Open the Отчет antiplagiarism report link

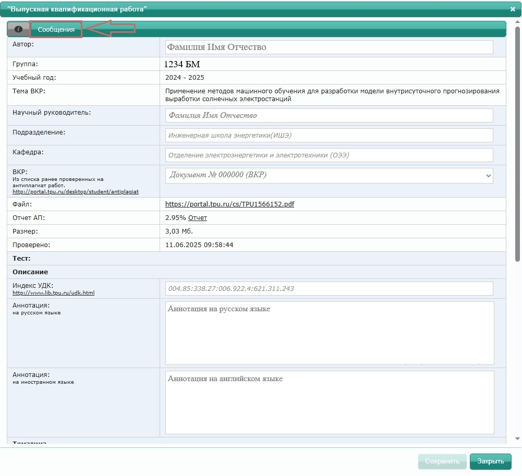click(x=198, y=218)
